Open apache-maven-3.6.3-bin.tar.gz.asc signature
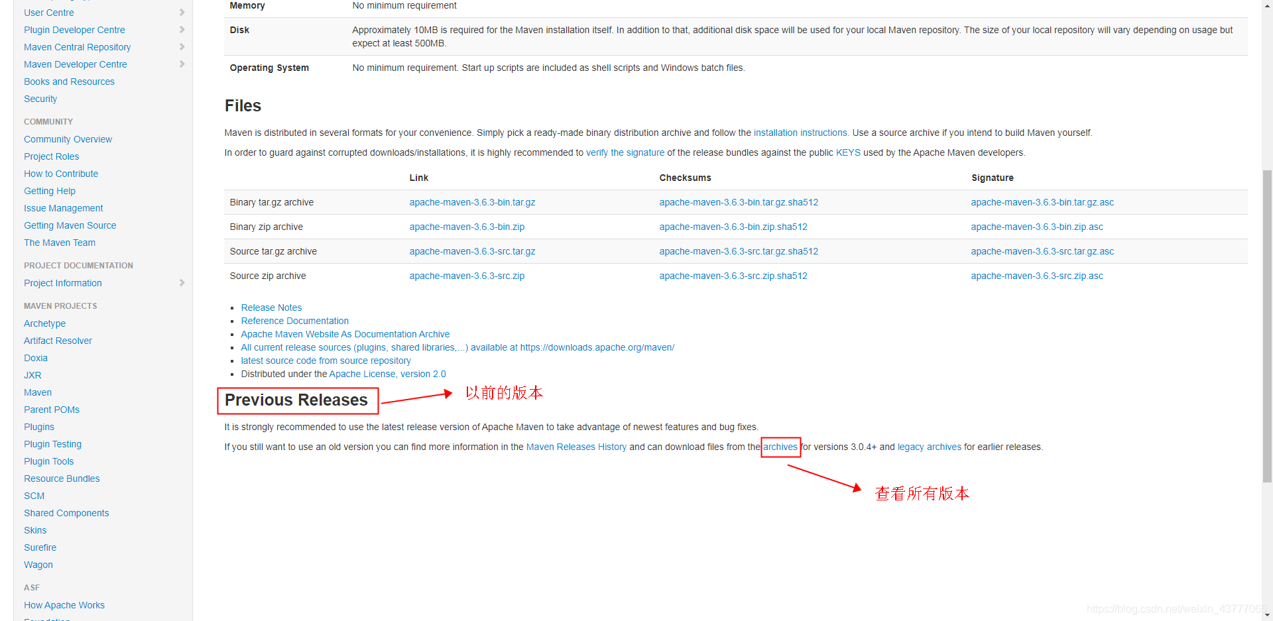This screenshot has height=621, width=1273. 1042,202
